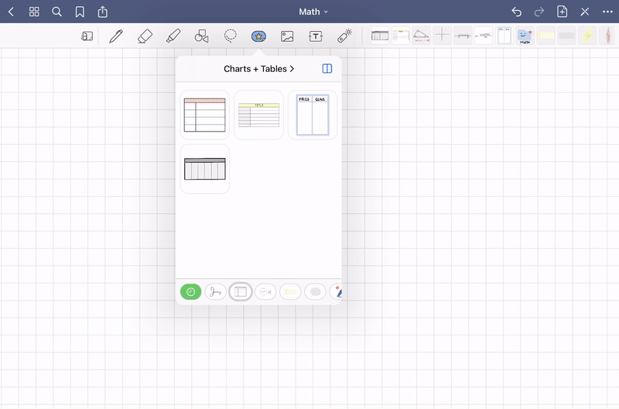
Task: Select the Lasso selection tool
Action: coord(230,36)
